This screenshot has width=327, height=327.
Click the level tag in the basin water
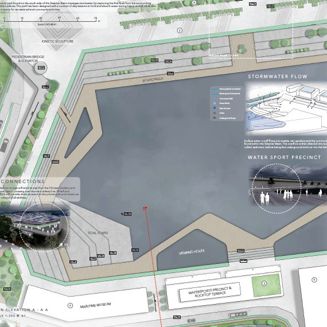(127, 214)
